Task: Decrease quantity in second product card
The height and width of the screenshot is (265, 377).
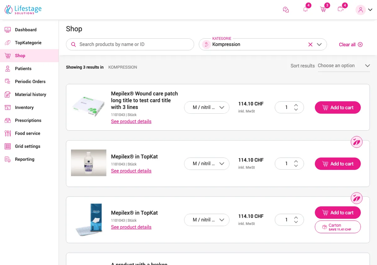Action: click(x=296, y=166)
